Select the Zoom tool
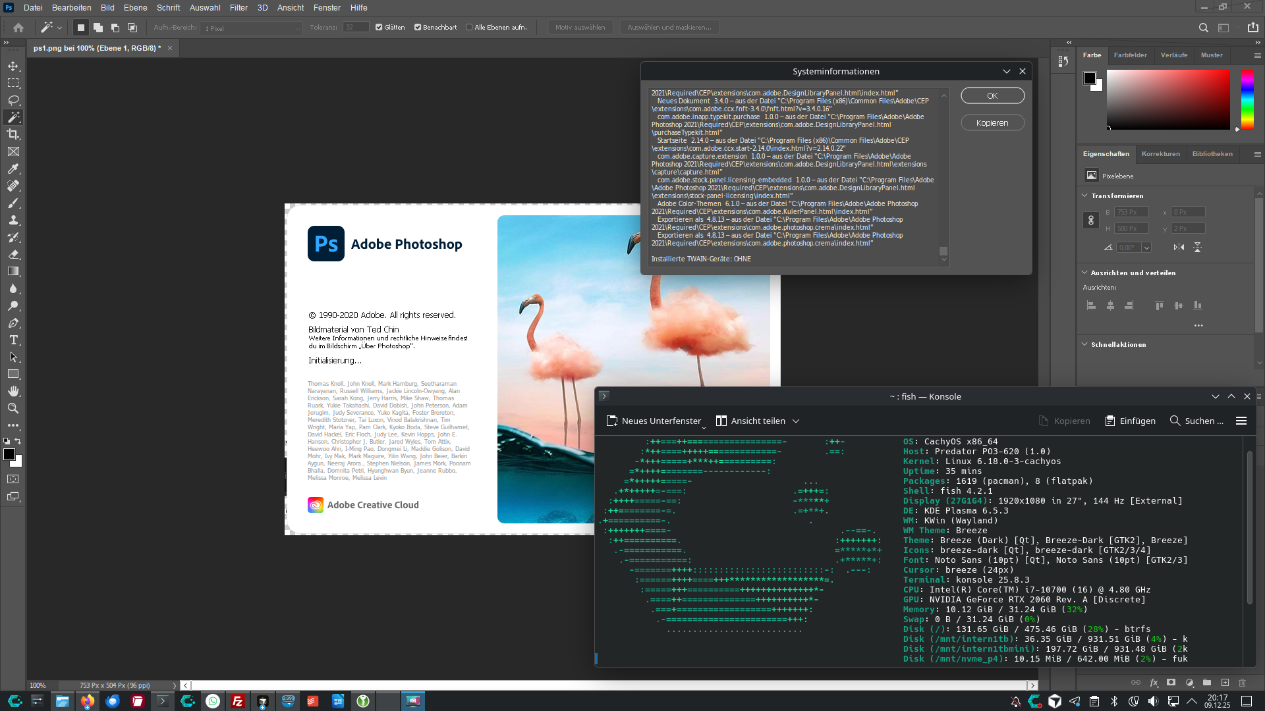Viewport: 1265px width, 711px height. click(13, 408)
